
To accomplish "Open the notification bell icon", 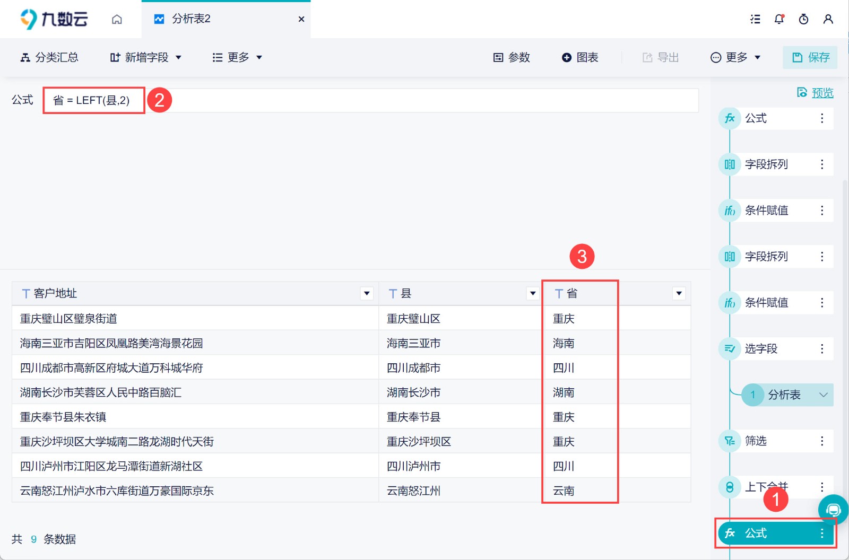I will coord(779,19).
